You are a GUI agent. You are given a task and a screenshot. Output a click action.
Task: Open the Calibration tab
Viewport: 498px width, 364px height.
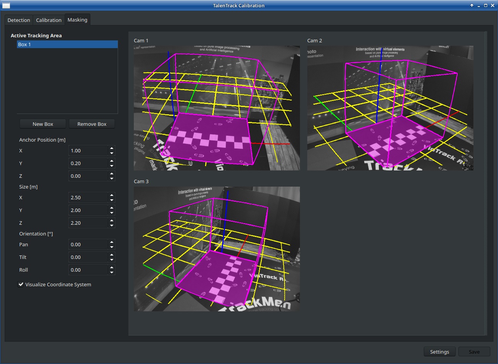click(x=48, y=20)
